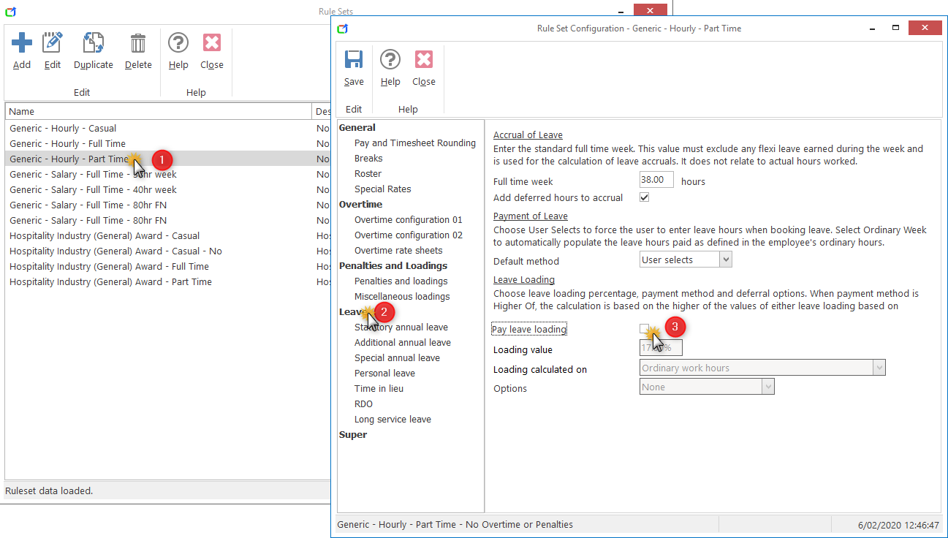The height and width of the screenshot is (538, 948).
Task: Click the Close toolbar icon in Rule Sets window
Action: click(x=212, y=43)
